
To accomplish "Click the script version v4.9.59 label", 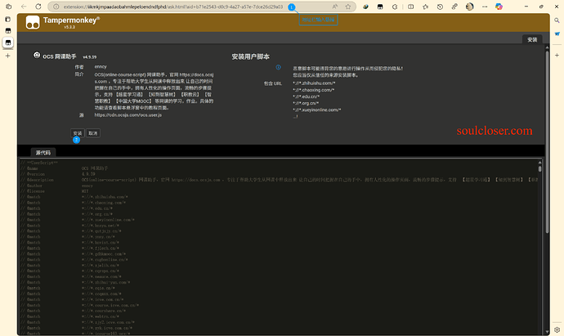I will (x=90, y=57).
